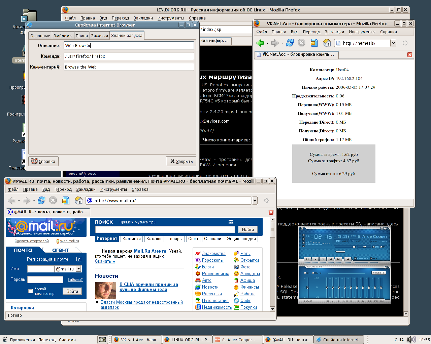Toggle equalizer ON switch

tap(307, 273)
